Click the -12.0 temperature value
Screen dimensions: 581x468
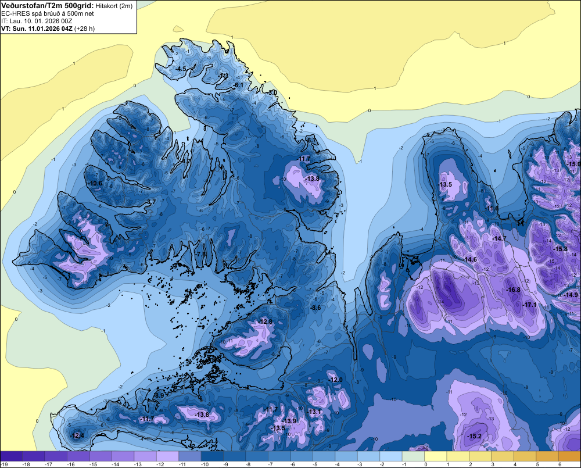(x=336, y=380)
